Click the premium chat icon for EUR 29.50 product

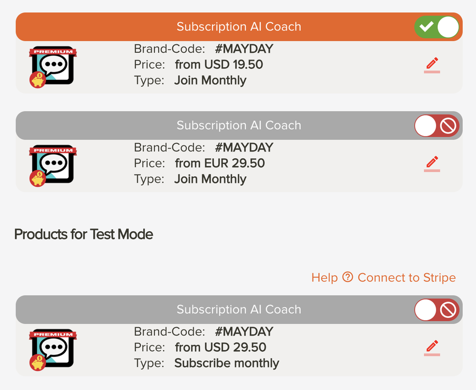(x=53, y=166)
